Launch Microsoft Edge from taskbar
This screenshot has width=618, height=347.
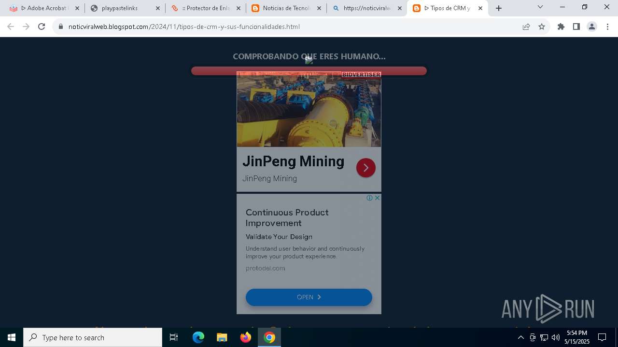pyautogui.click(x=198, y=337)
